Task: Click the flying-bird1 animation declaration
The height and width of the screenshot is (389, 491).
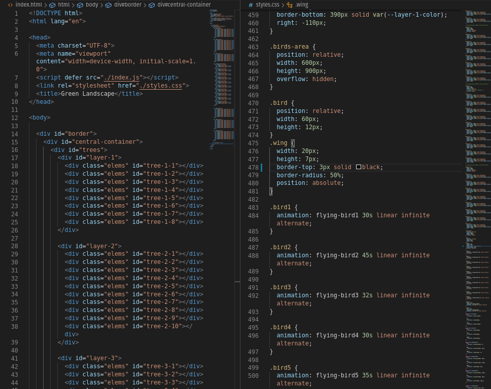Action: coord(353,219)
